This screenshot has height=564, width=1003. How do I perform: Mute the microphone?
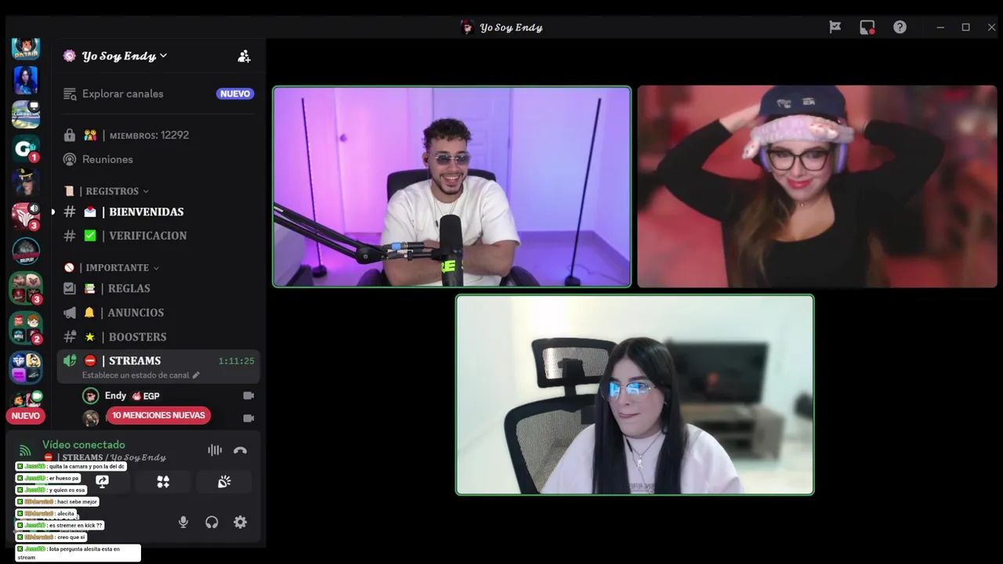coord(183,522)
